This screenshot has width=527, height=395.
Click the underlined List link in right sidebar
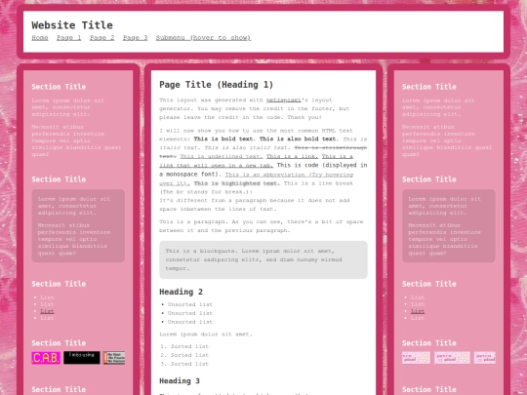418,311
